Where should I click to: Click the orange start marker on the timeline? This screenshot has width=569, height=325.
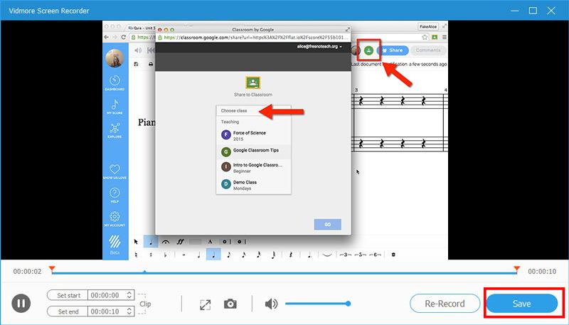[52, 270]
